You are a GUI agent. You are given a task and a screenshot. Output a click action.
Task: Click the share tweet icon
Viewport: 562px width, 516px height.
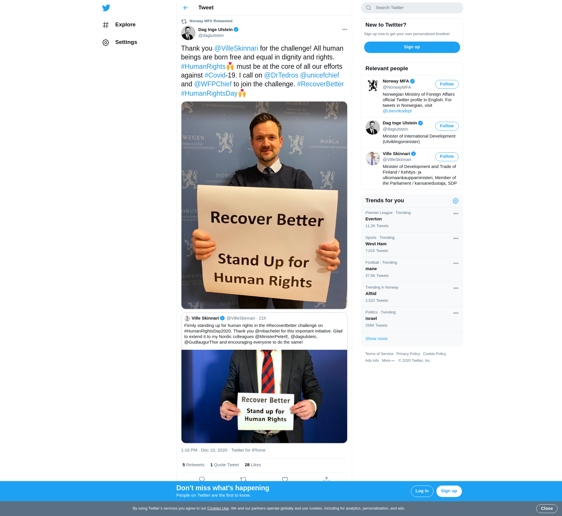326,479
